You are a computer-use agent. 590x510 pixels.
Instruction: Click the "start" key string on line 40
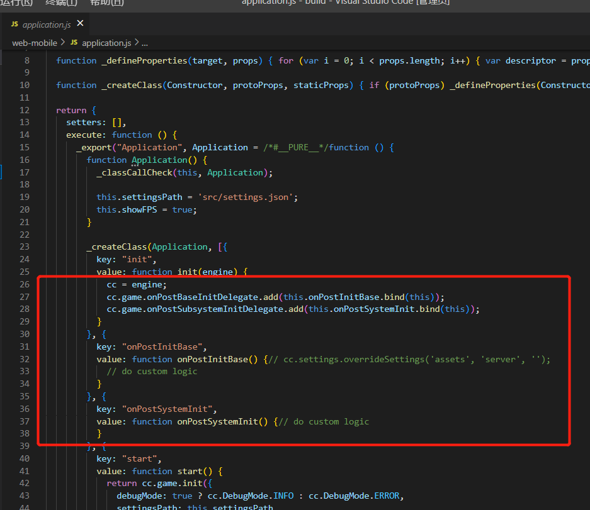click(140, 459)
